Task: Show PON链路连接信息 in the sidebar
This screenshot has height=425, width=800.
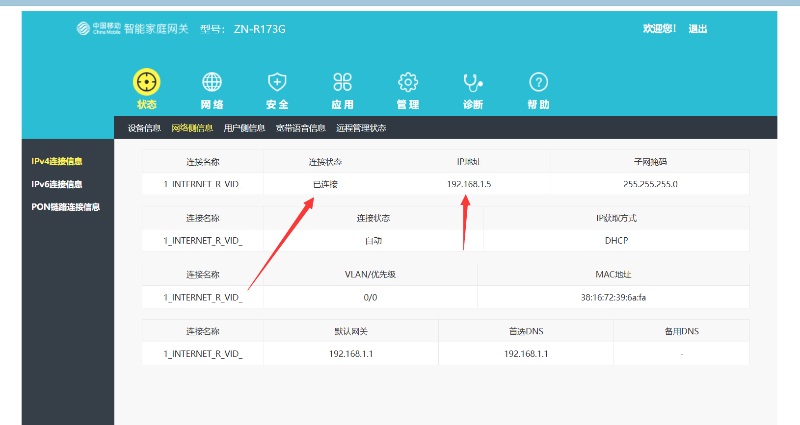Action: tap(66, 207)
